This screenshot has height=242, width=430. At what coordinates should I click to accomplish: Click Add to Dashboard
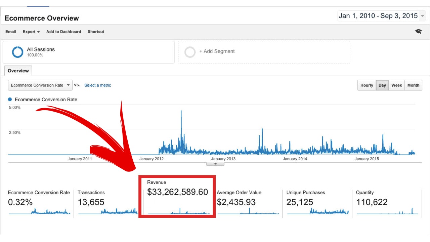63,31
